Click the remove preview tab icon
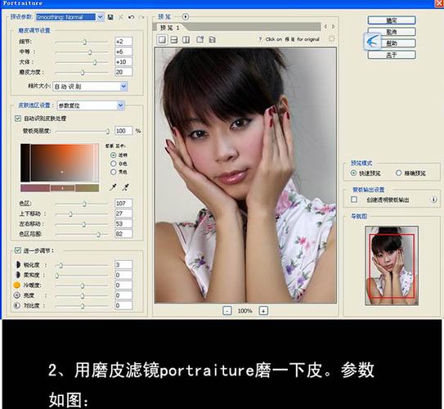The image size is (444, 409). click(x=212, y=39)
